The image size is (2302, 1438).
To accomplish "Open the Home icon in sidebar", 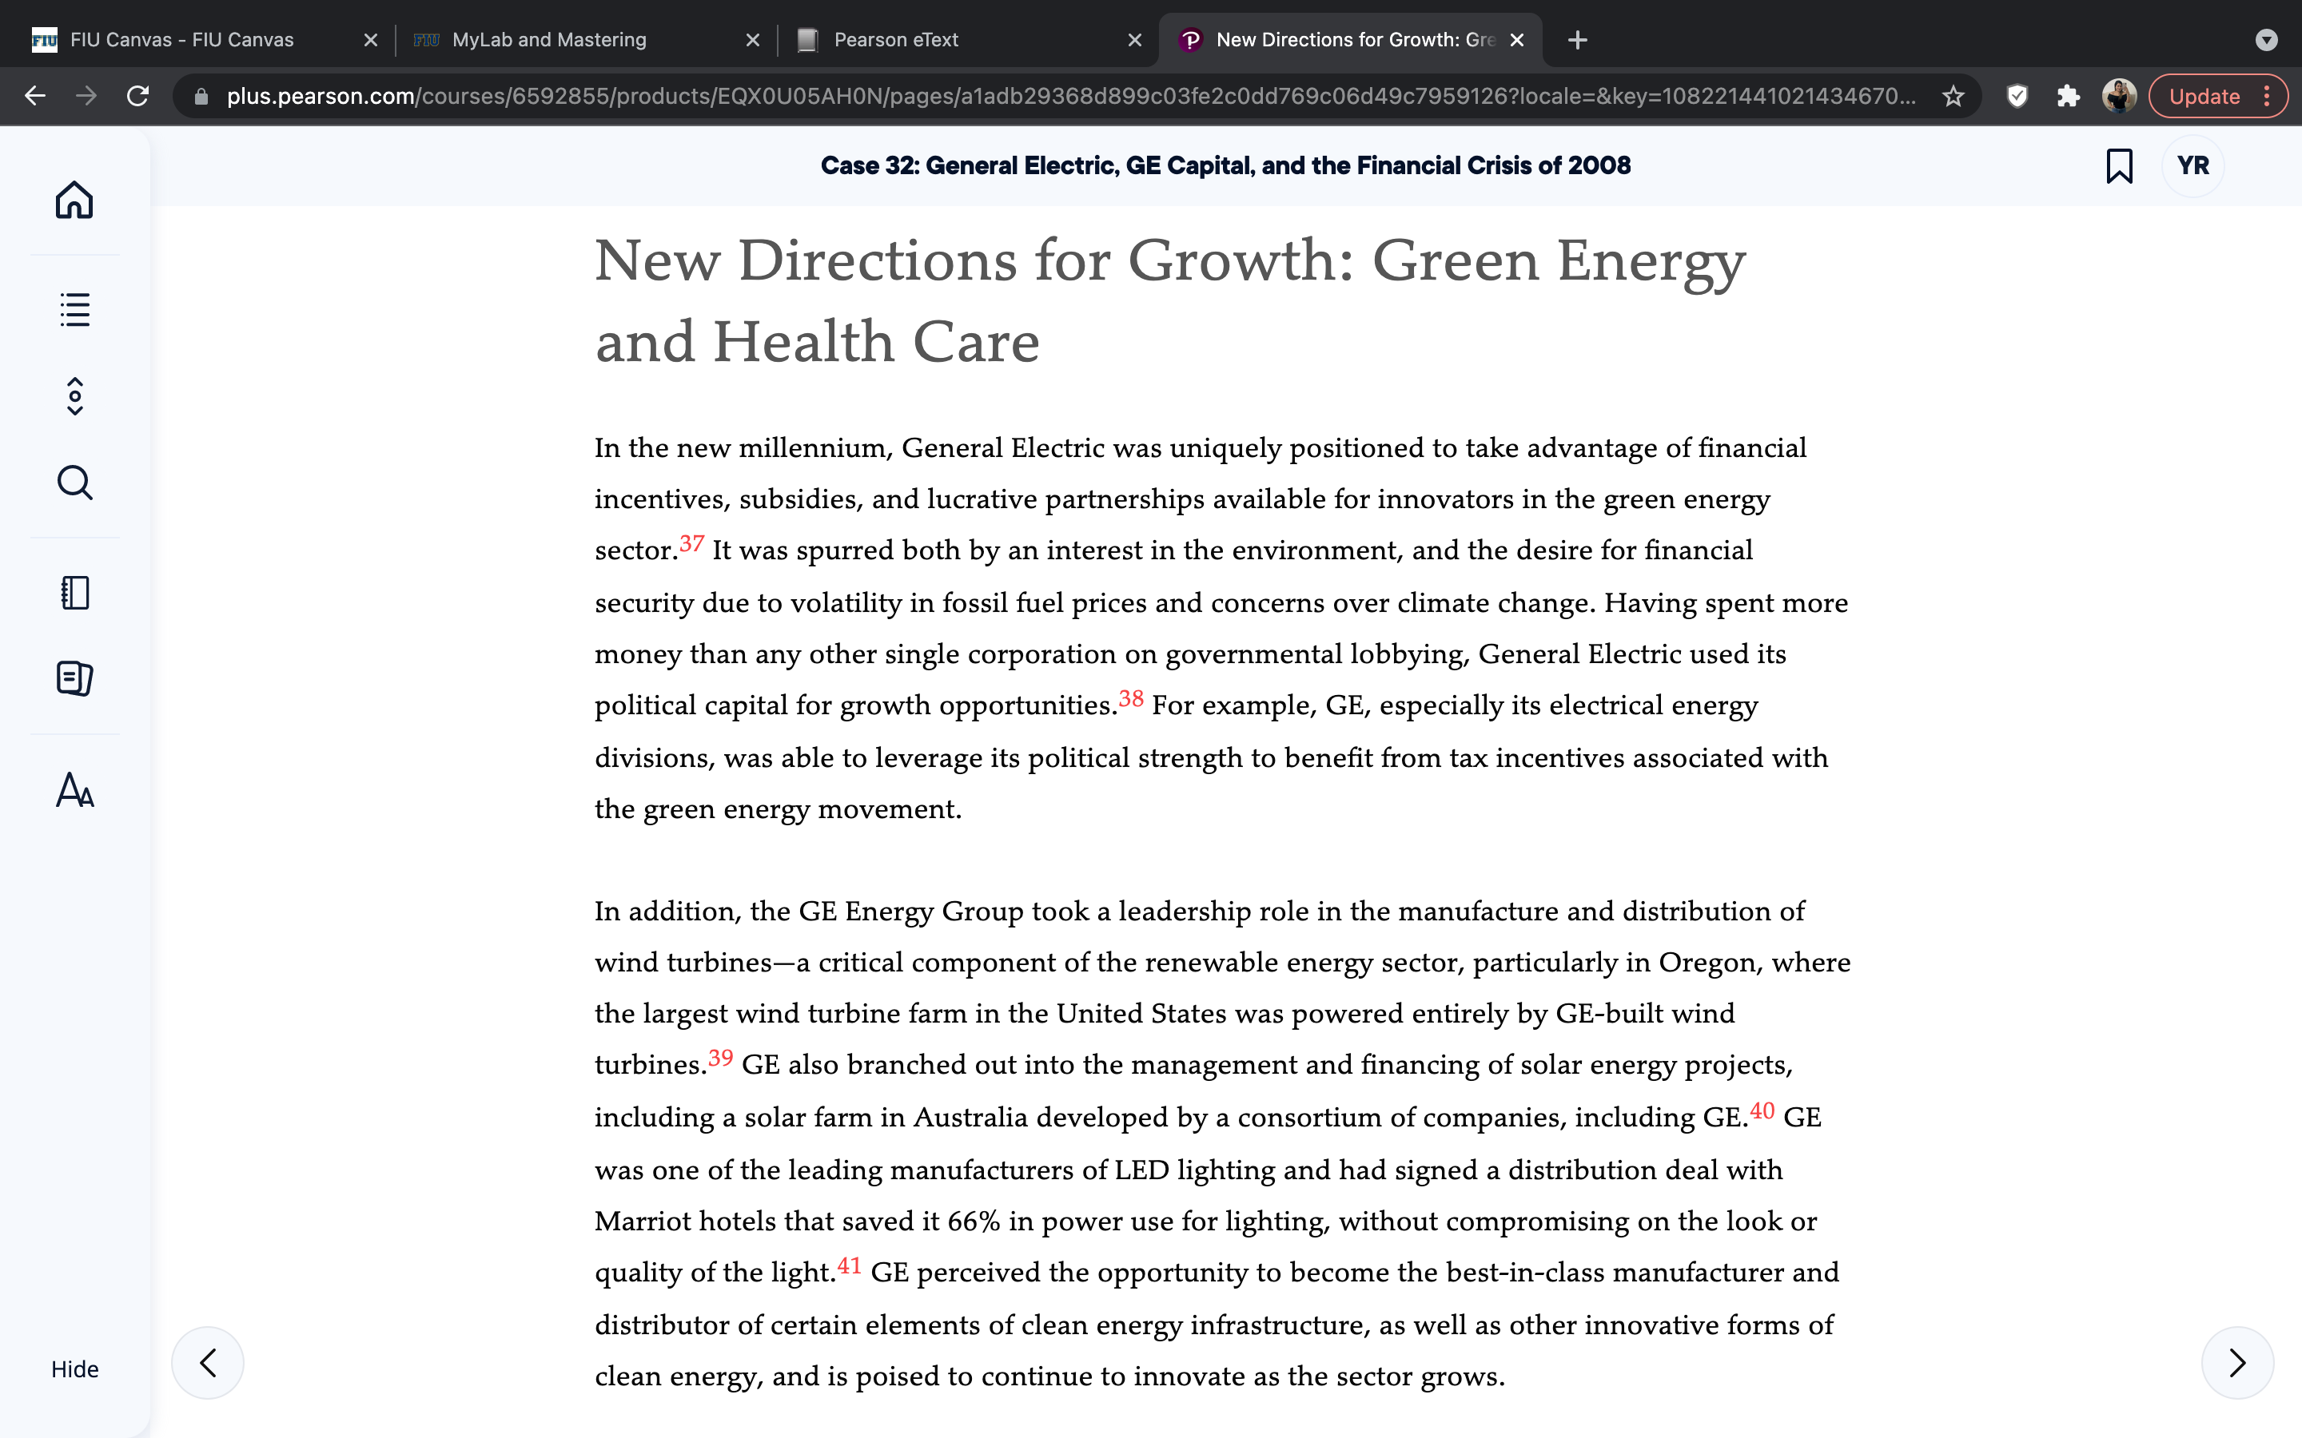I will click(x=74, y=200).
